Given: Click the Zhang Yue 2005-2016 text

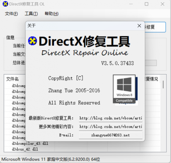Looking at the screenshot, I should [74, 91].
